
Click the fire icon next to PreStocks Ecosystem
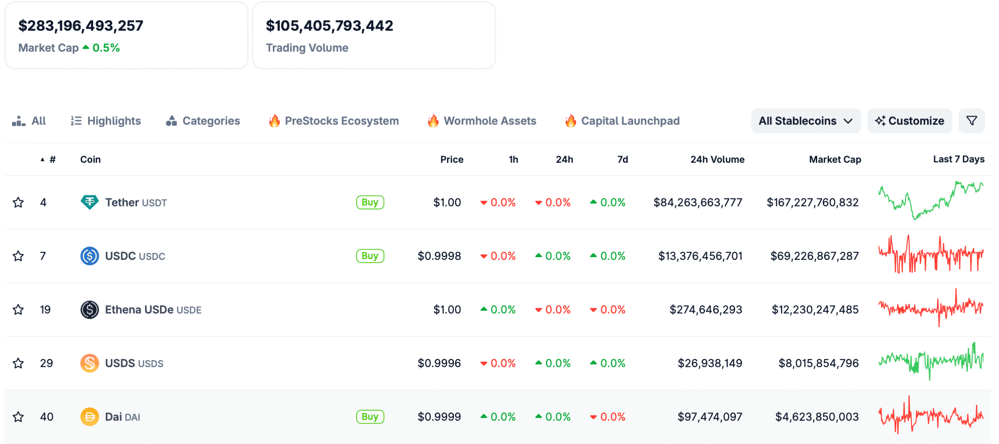click(275, 121)
